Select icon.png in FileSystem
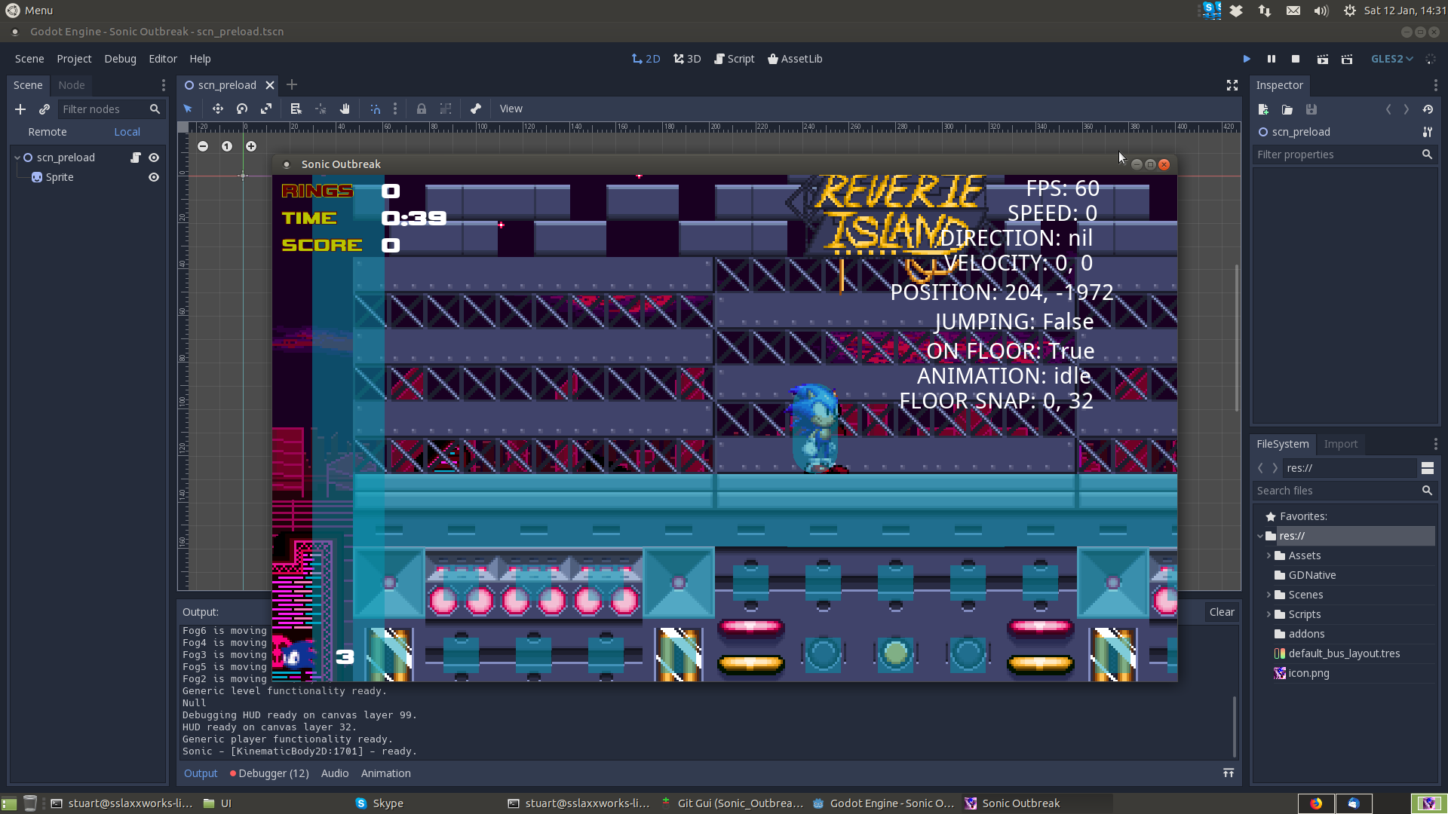Viewport: 1448px width, 814px height. 1308,673
